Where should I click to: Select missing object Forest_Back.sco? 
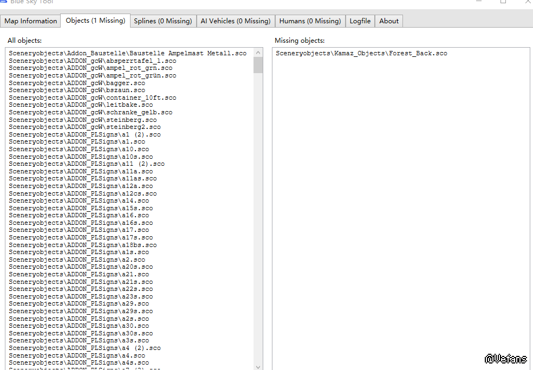coord(361,53)
